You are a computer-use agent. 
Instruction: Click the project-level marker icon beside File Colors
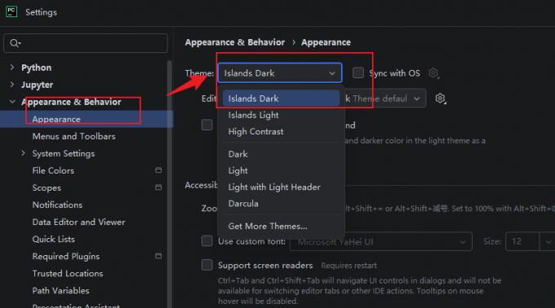158,170
